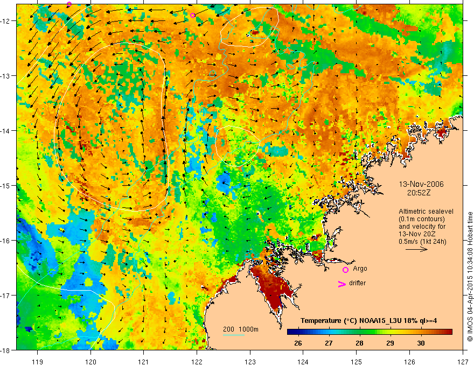This screenshot has width=474, height=366.
Task: Click the '13-Nov-2006' date label
Action: [x=421, y=184]
